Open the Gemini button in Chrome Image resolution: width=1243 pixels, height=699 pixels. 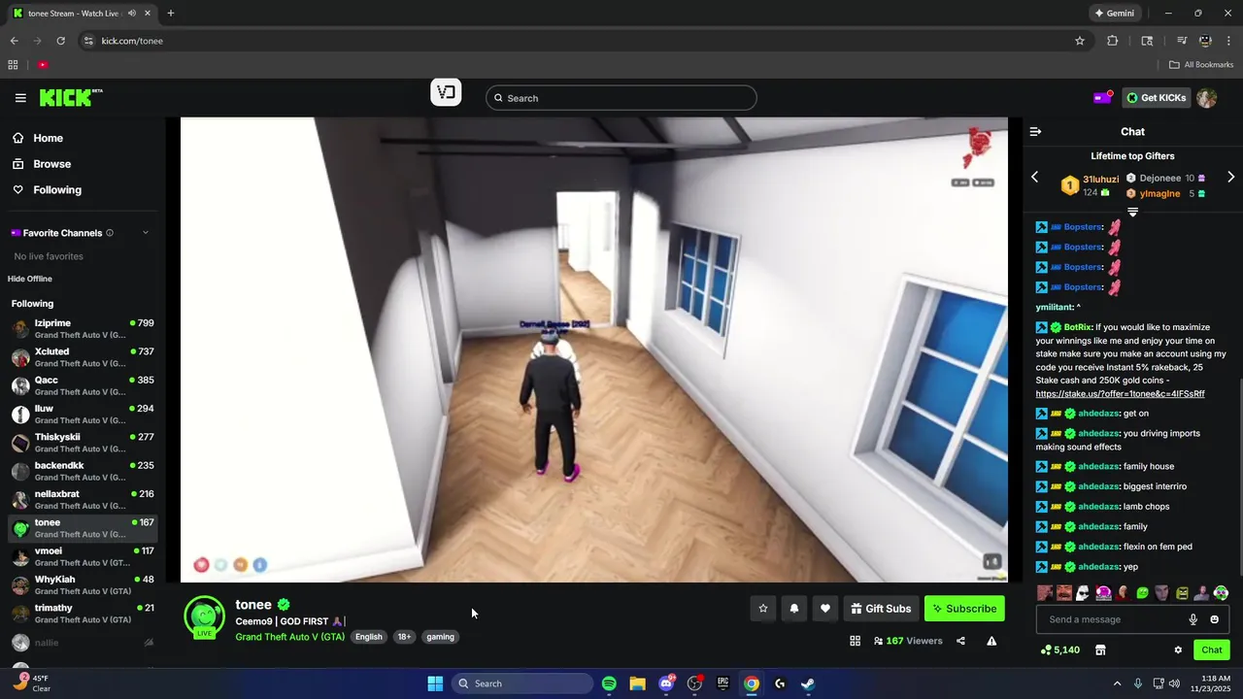tap(1114, 14)
